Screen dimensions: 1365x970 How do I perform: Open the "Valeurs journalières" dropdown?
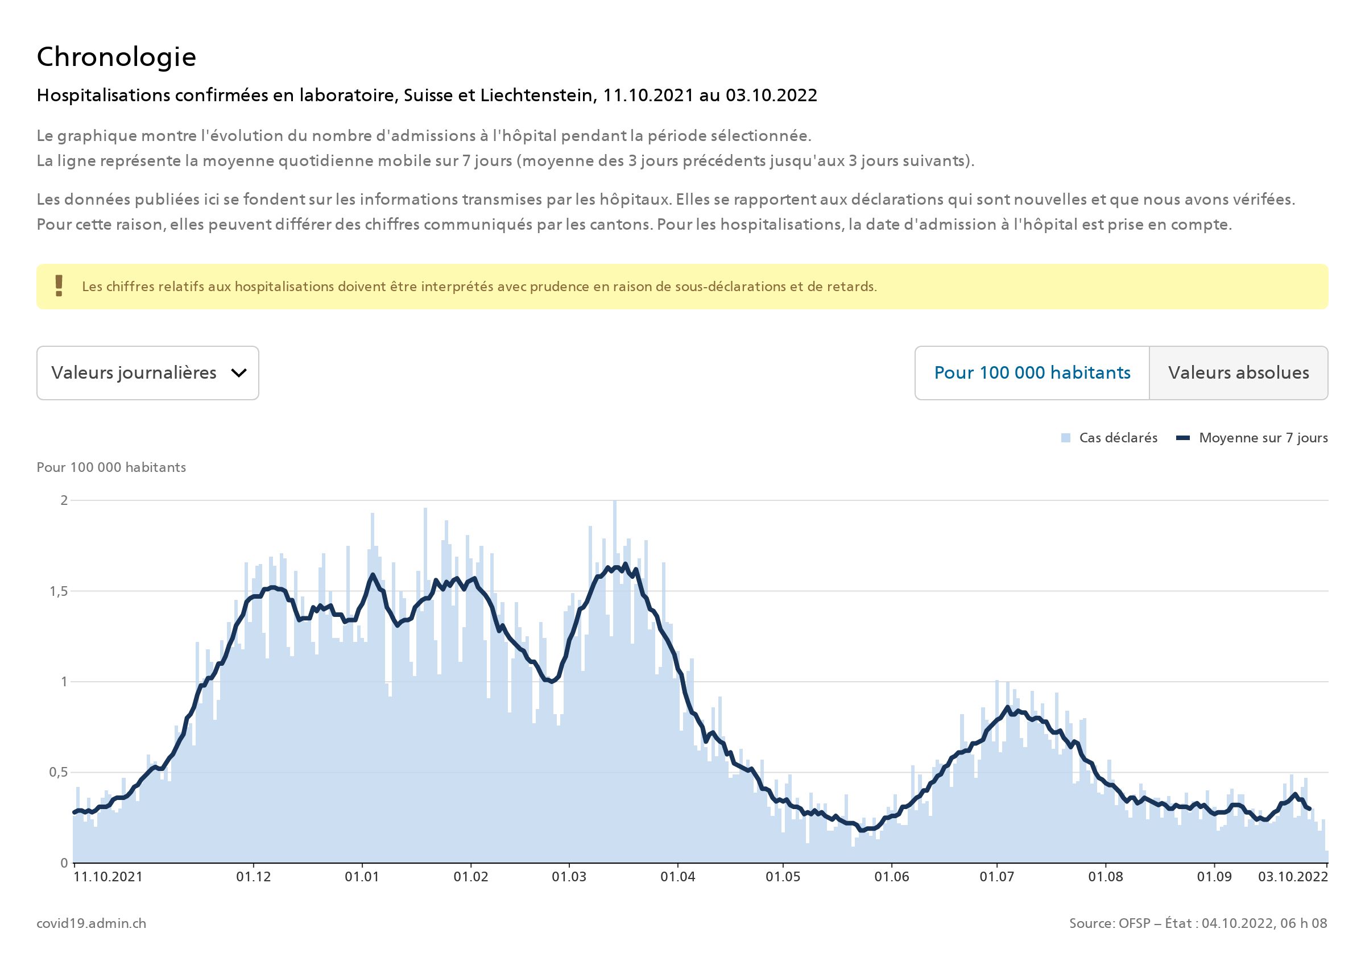click(147, 373)
